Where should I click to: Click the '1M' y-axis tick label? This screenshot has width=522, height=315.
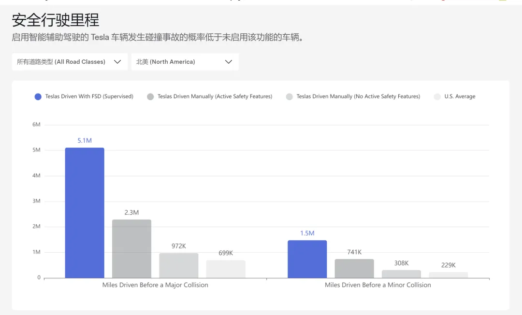[36, 252]
